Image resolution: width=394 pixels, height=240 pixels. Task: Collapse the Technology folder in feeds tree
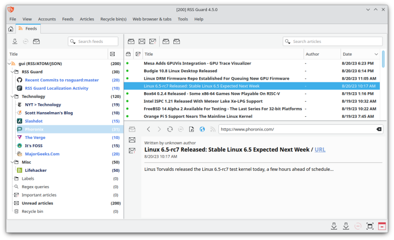[10, 96]
